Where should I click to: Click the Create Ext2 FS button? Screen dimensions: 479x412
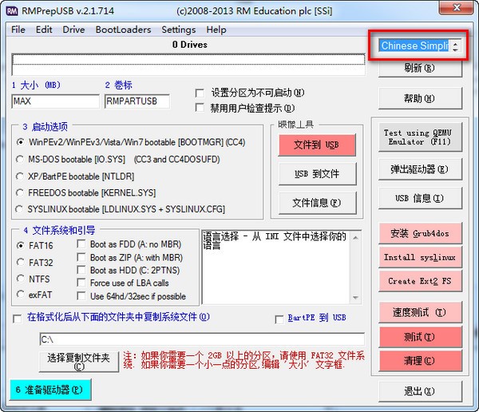pyautogui.click(x=420, y=281)
